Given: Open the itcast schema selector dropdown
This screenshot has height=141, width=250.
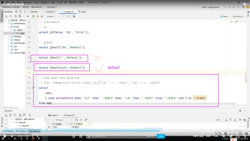Looking at the screenshot, I should [225, 16].
